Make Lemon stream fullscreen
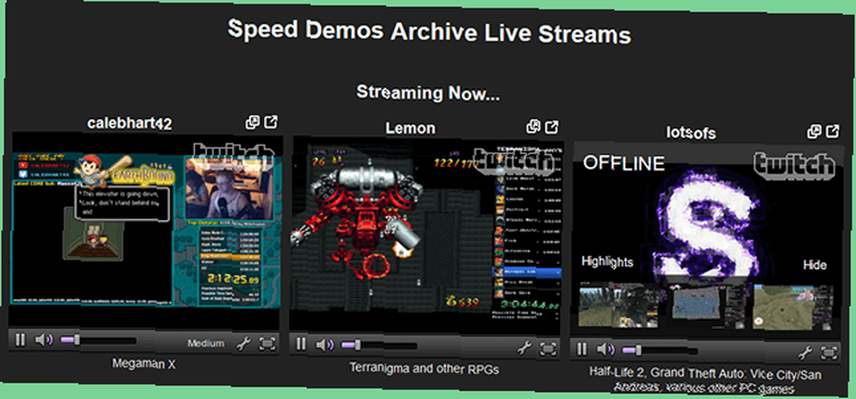 click(x=548, y=348)
